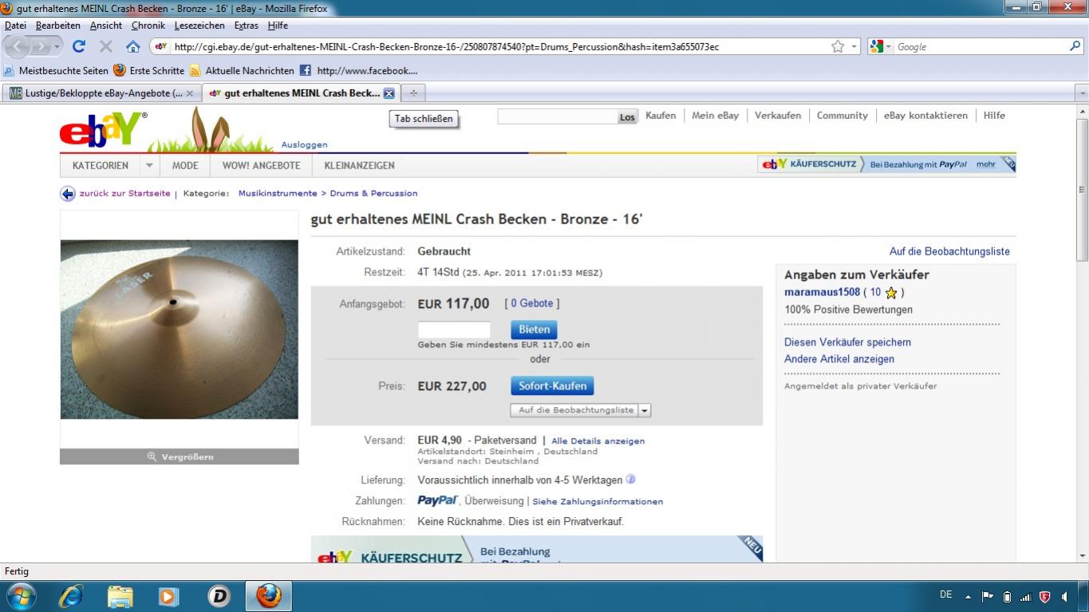Image resolution: width=1089 pixels, height=612 pixels.
Task: Click the Sofort-Kaufen button
Action: (552, 386)
